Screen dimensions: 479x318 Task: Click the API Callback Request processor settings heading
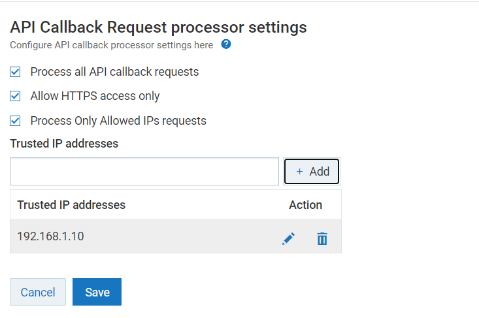pos(158,27)
